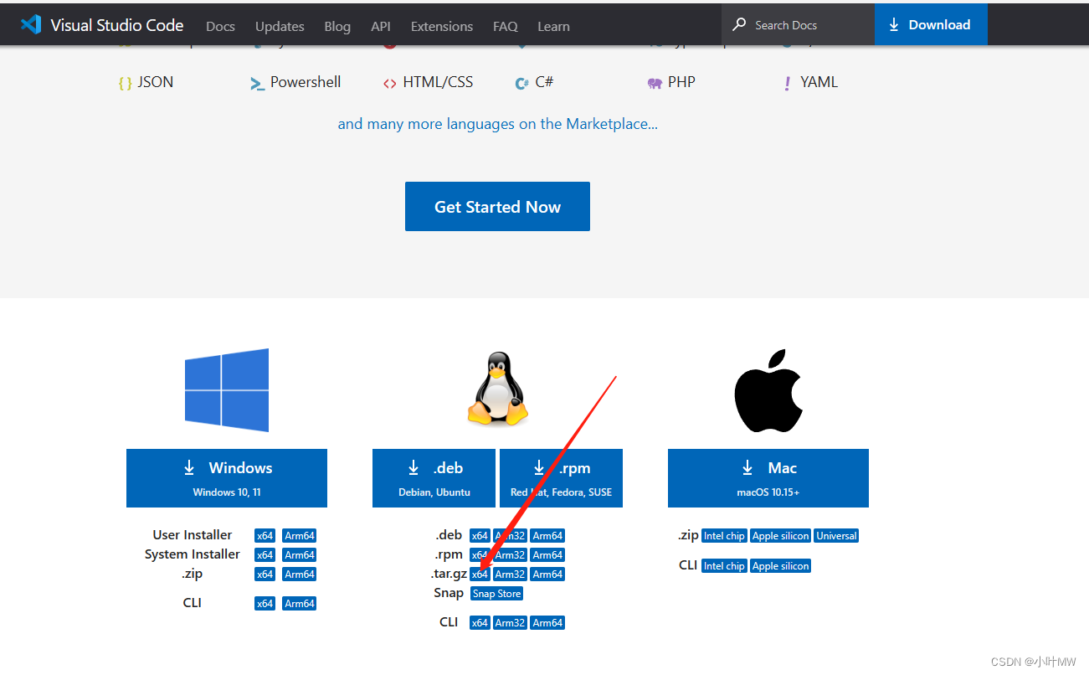This screenshot has width=1089, height=675.
Task: Select the JSON language icon
Action: click(x=126, y=82)
